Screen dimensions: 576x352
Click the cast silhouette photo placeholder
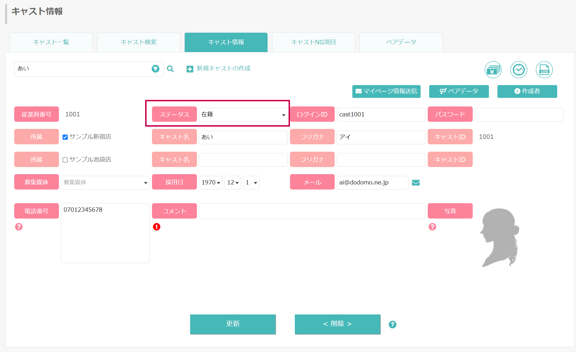click(x=500, y=238)
